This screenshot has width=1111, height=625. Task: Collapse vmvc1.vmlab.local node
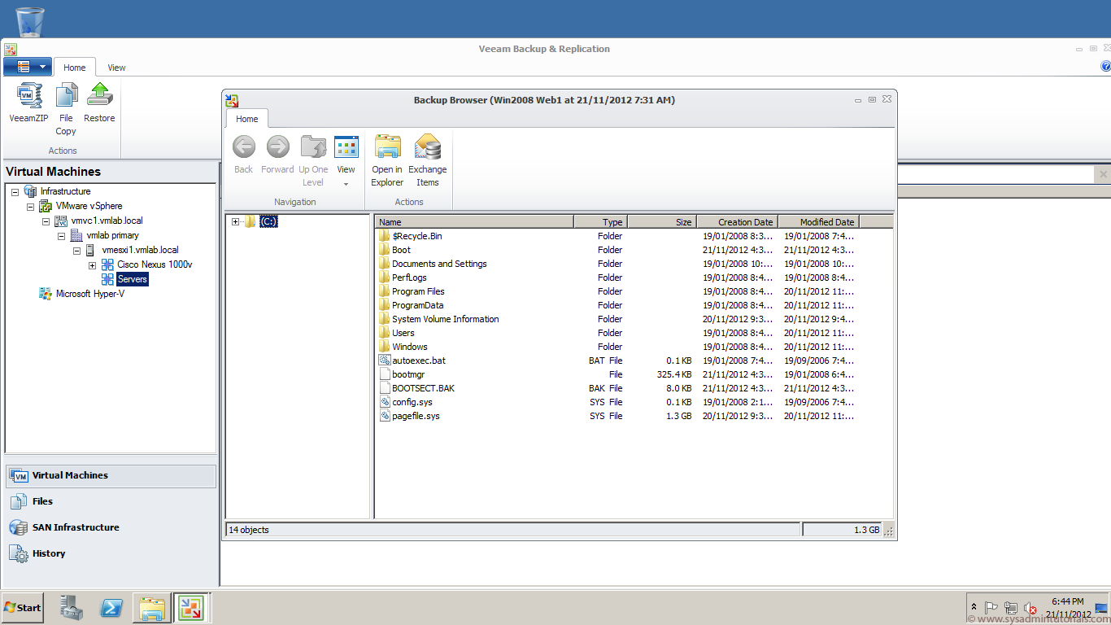click(46, 221)
